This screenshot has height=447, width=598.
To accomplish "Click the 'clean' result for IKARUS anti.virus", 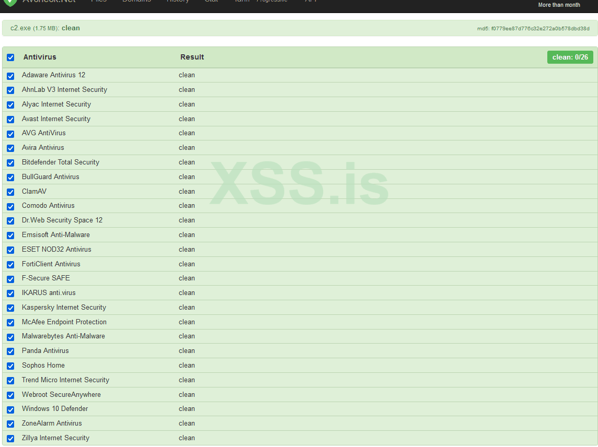I will (187, 292).
